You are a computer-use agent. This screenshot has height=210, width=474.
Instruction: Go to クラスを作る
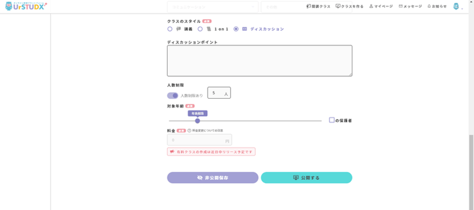tap(350, 6)
